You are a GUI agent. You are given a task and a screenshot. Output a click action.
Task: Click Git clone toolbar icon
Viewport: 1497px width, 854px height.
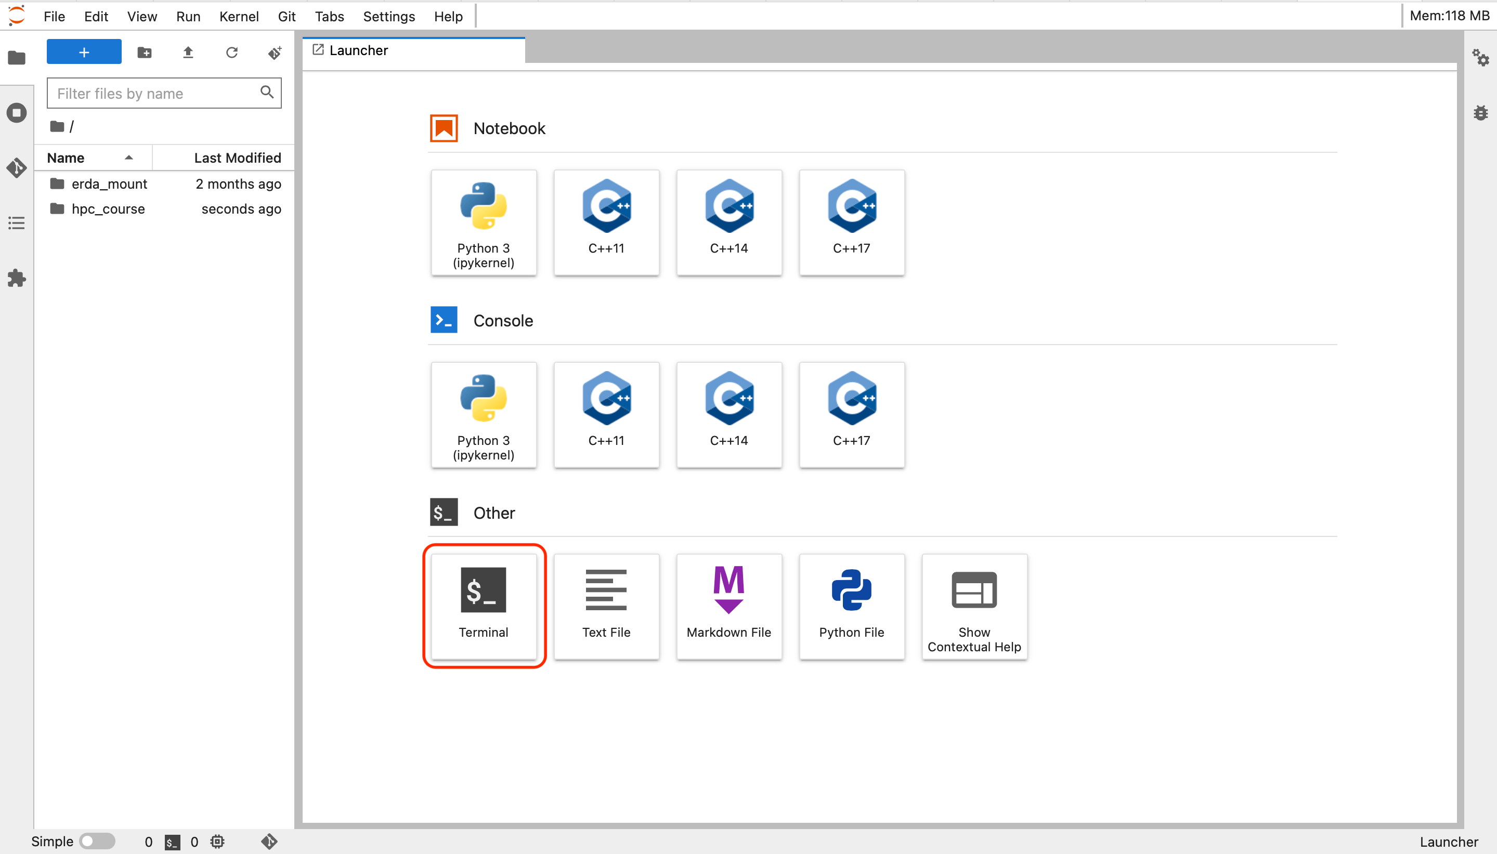275,52
